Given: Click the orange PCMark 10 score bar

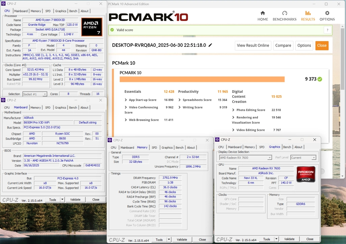Looking at the screenshot, I should (x=202, y=79).
